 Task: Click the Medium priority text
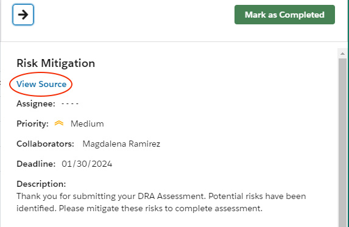coord(87,124)
